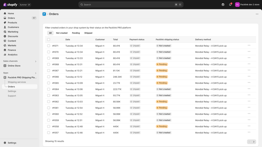This screenshot has width=262, height=147.
Task: Click the Markets globe icon
Action: [x=5, y=45]
